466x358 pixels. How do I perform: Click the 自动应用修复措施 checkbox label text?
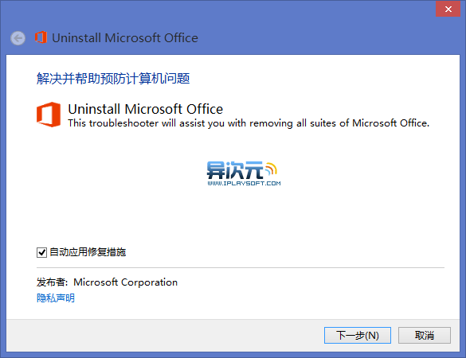click(88, 252)
